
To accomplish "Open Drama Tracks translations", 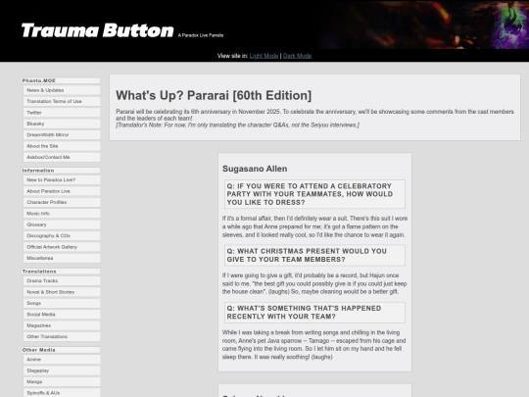I will point(62,281).
